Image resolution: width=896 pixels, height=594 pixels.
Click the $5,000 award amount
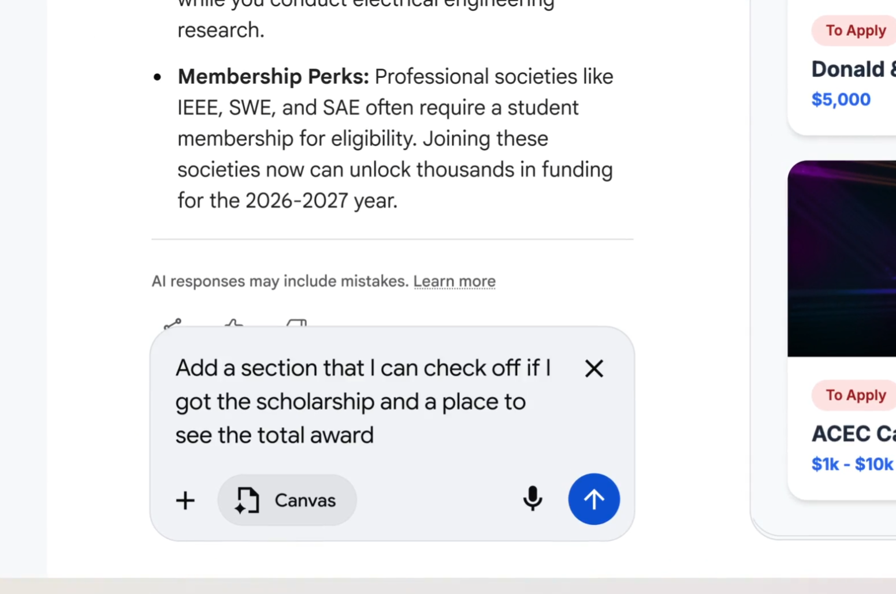[841, 99]
